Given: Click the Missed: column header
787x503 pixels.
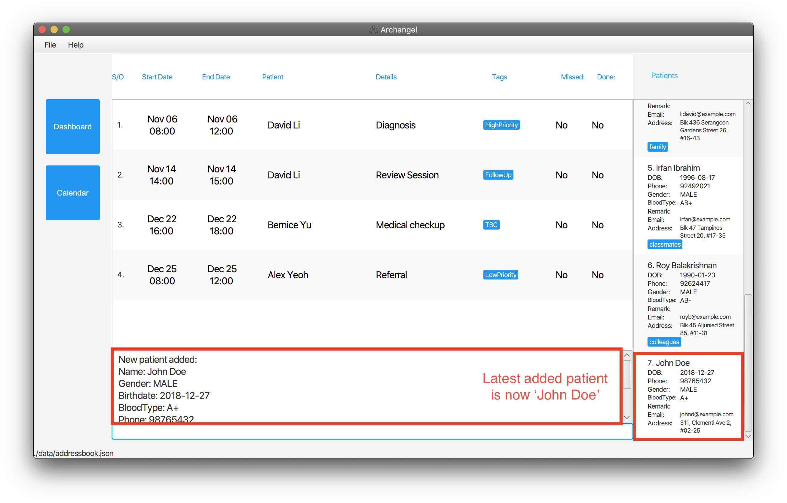Looking at the screenshot, I should (x=573, y=77).
